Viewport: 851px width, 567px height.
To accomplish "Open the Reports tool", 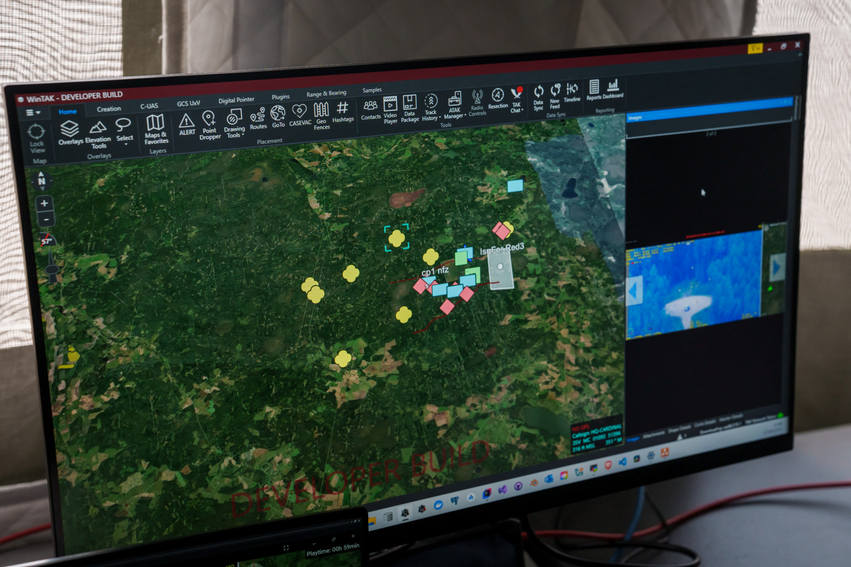I will 594,90.
